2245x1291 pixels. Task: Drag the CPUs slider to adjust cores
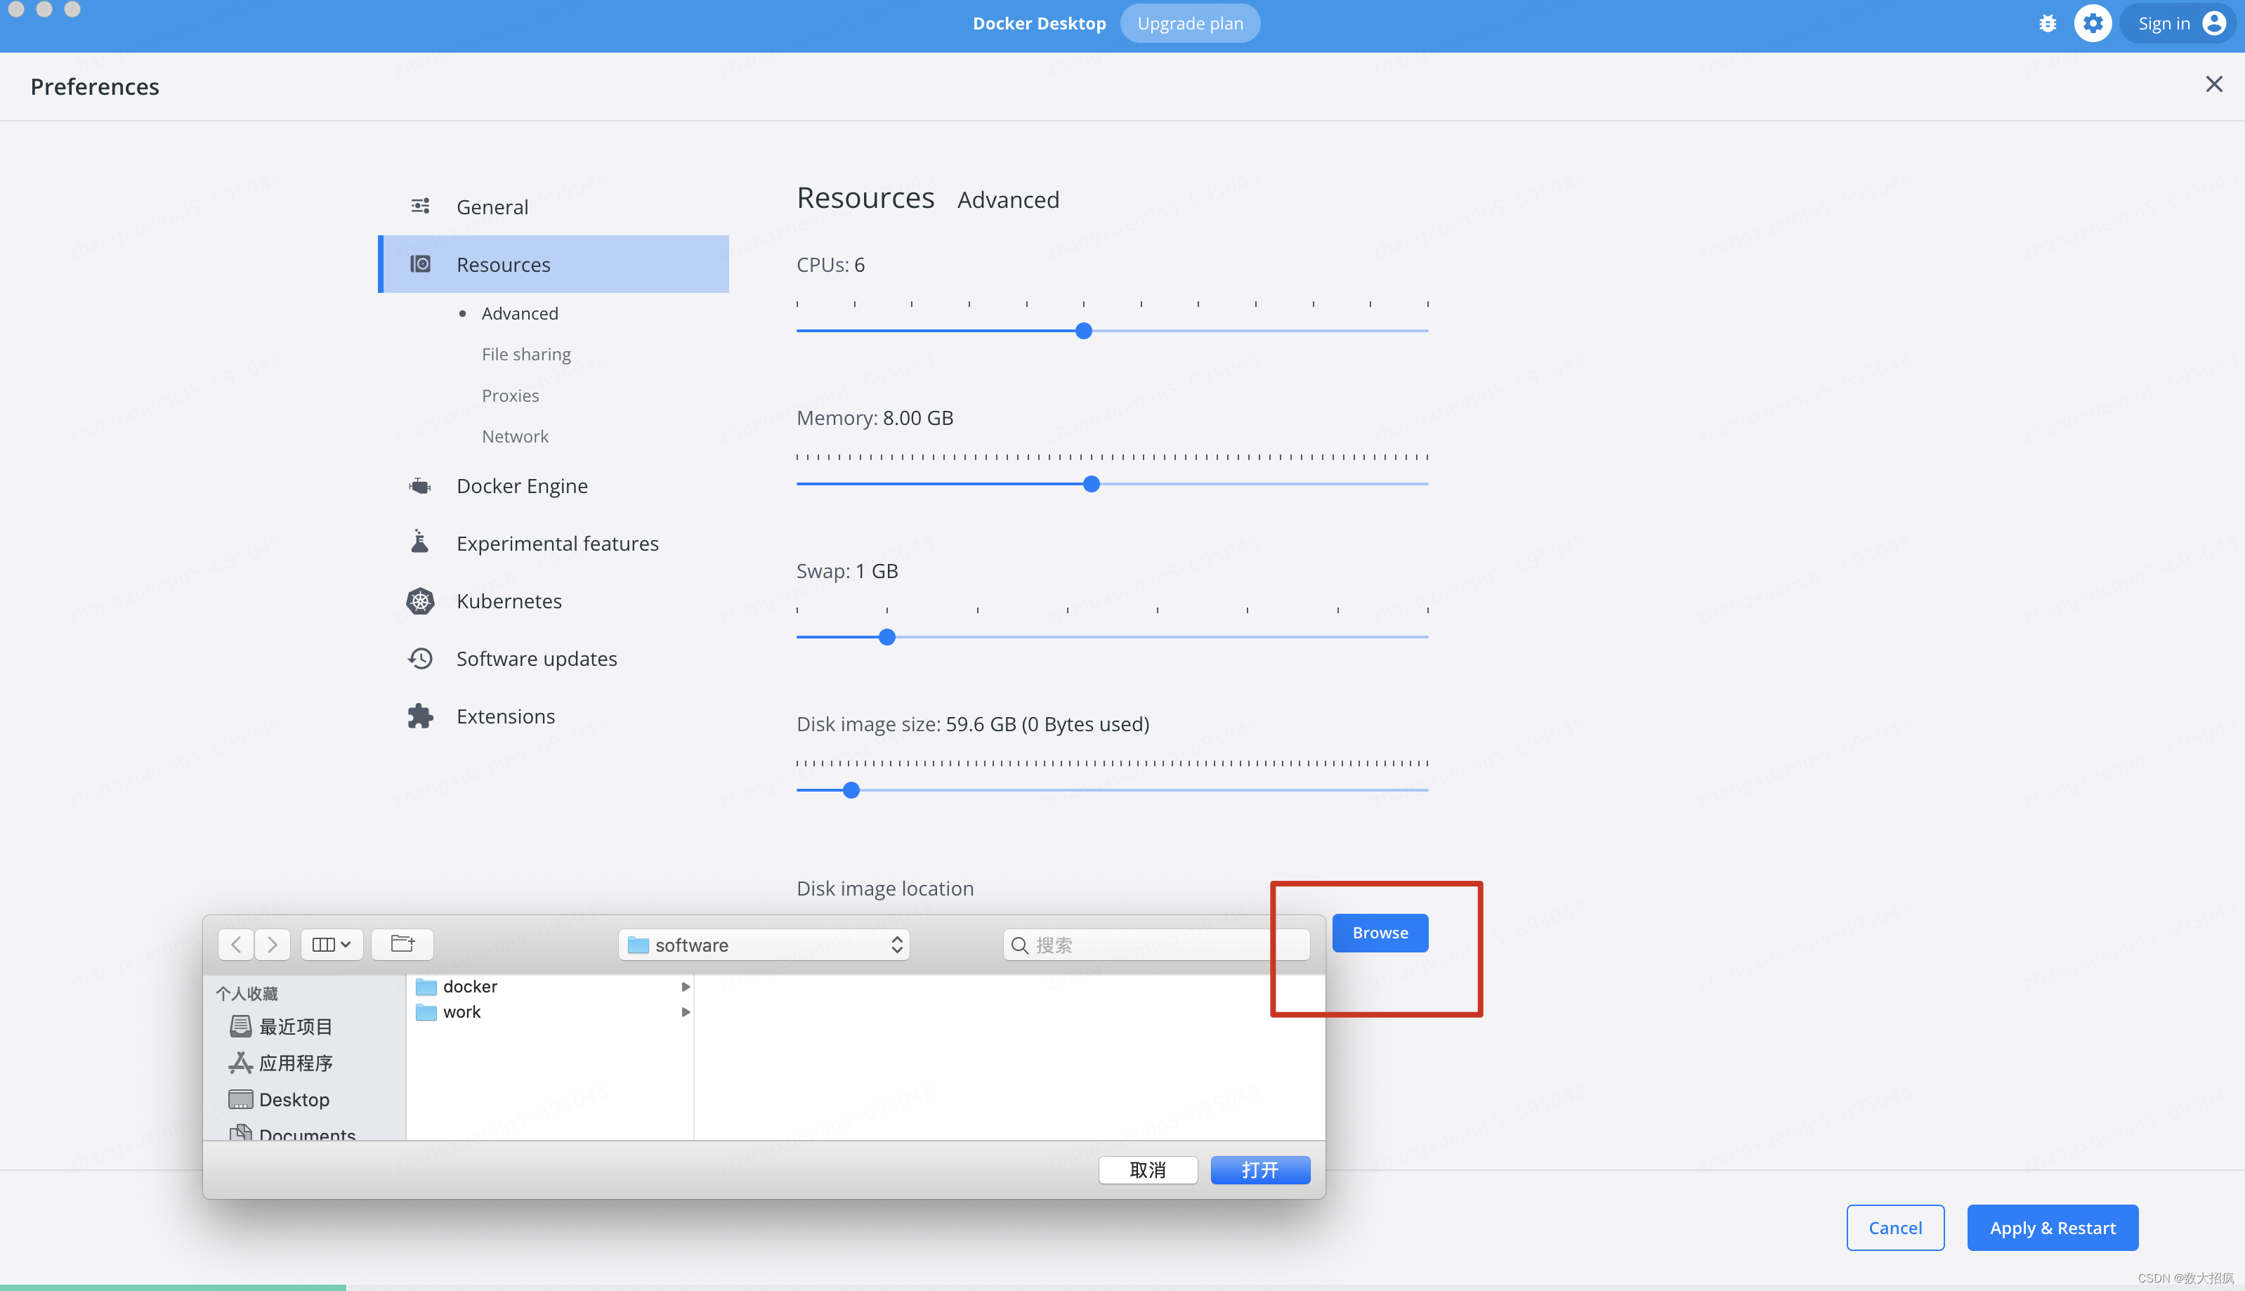pos(1084,330)
